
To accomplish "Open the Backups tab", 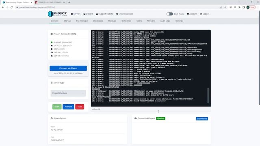I will [x=112, y=21].
